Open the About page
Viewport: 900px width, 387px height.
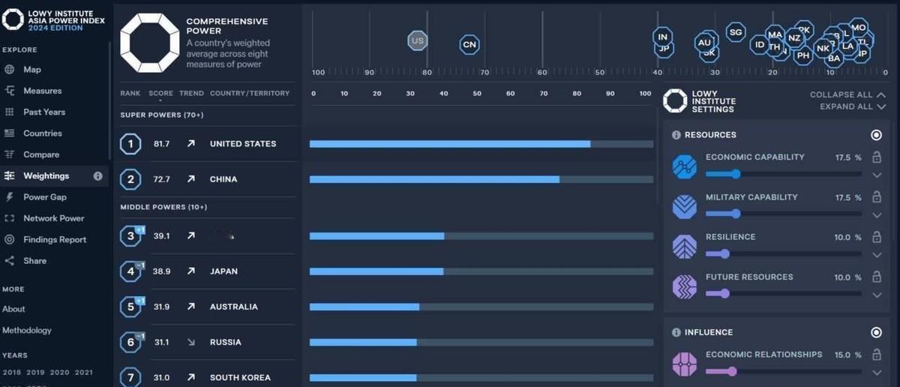tap(13, 309)
